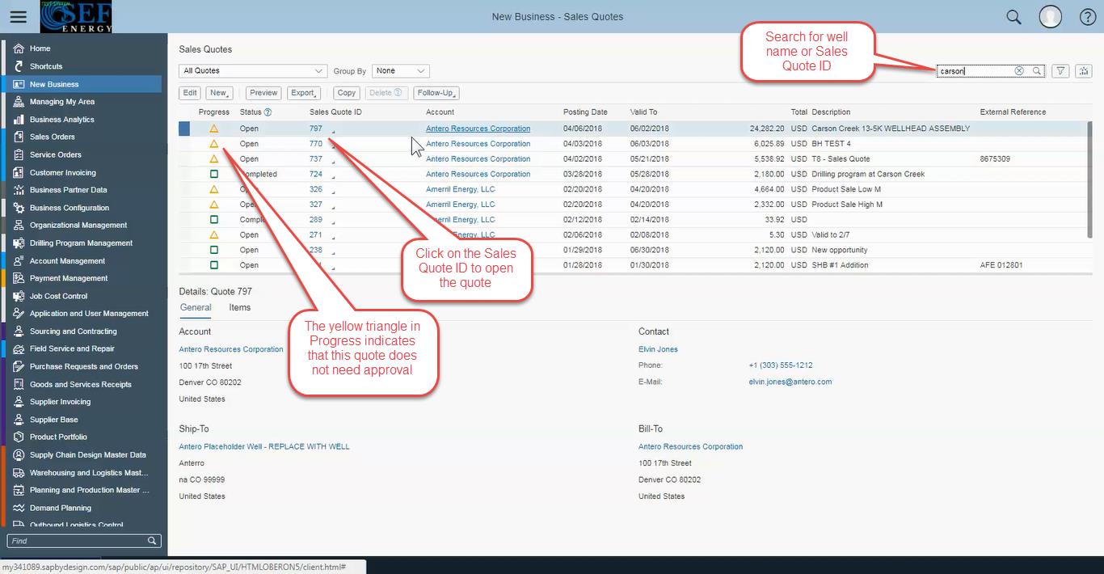1104x574 pixels.
Task: Open the advanced filter funnel icon
Action: [1061, 71]
